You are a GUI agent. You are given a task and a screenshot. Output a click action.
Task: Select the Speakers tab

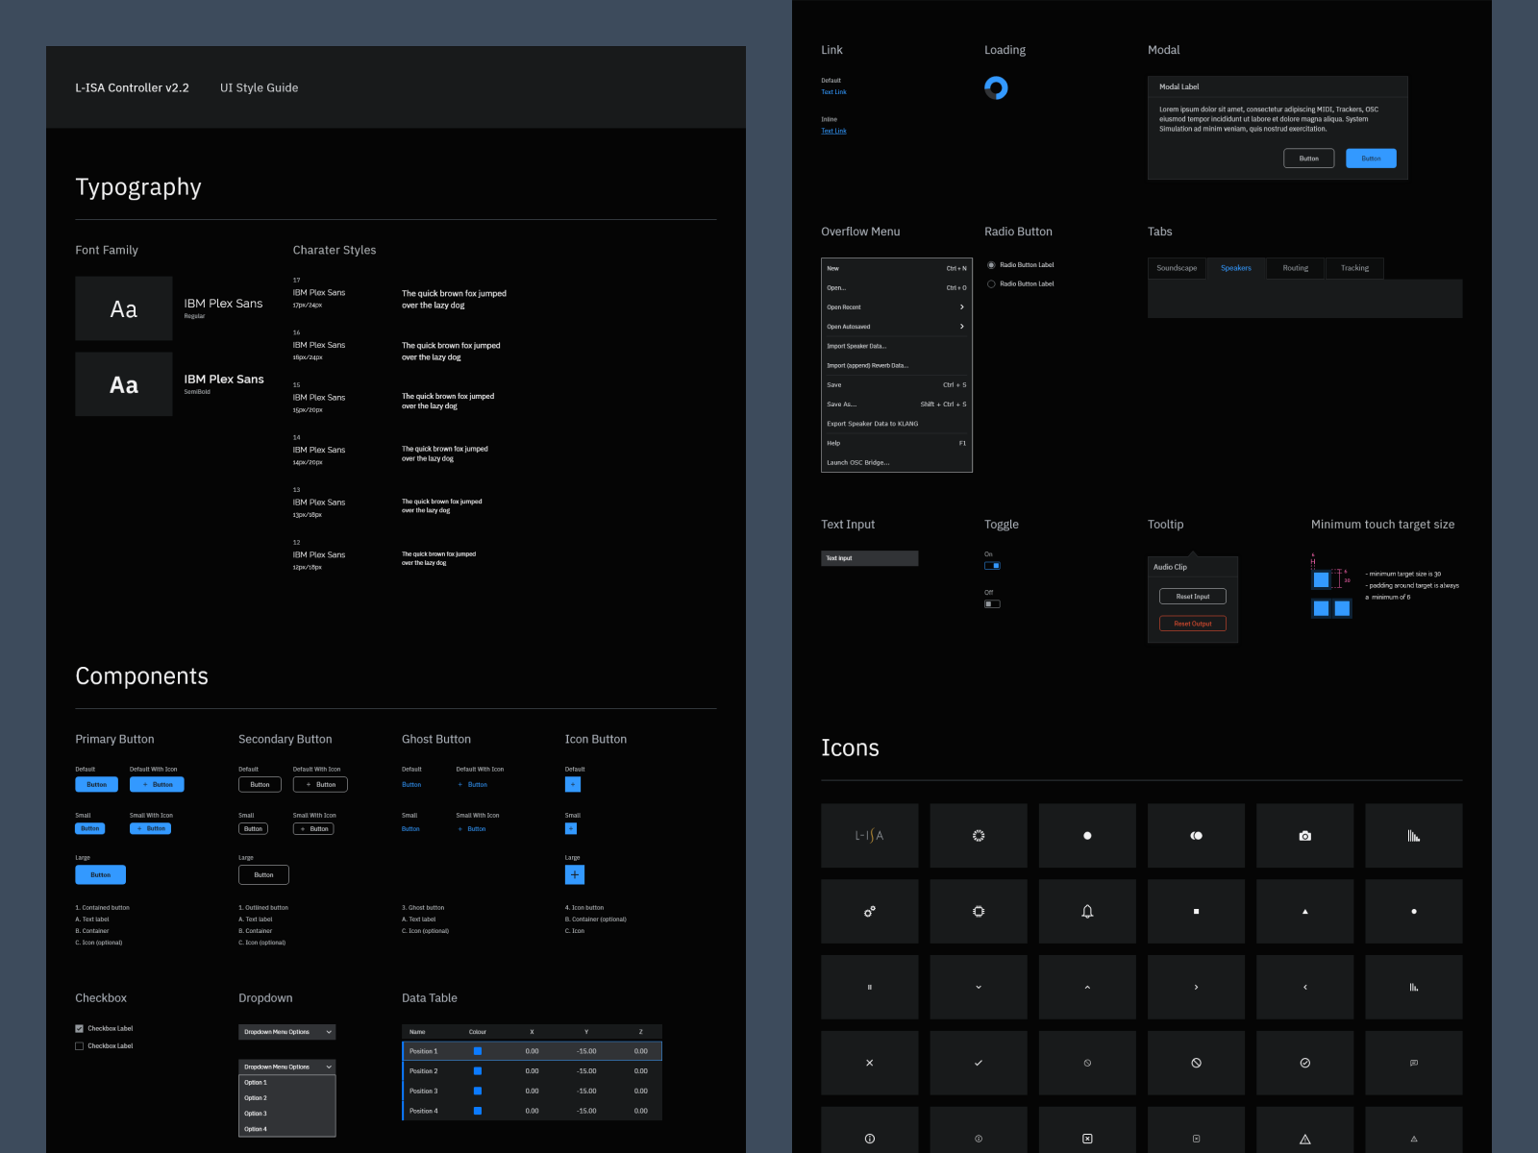click(x=1236, y=268)
